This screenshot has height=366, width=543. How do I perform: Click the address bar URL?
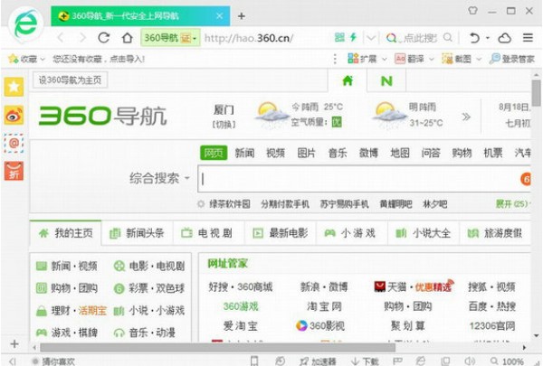[x=249, y=38]
